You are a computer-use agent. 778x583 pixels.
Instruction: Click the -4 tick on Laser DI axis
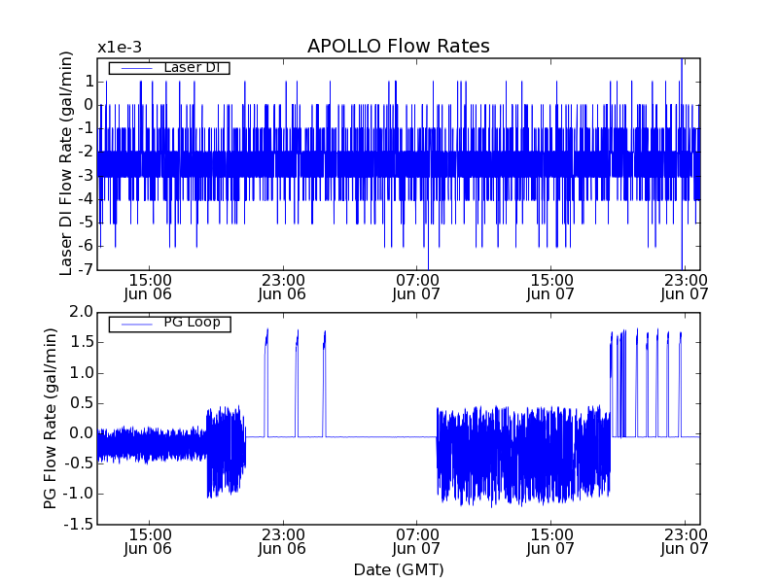86,199
